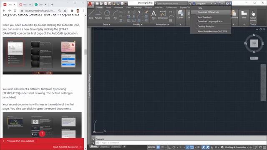Image resolution: width=267 pixels, height=150 pixels.
Task: Choose Download Offline Help menu item
Action: pos(211,12)
